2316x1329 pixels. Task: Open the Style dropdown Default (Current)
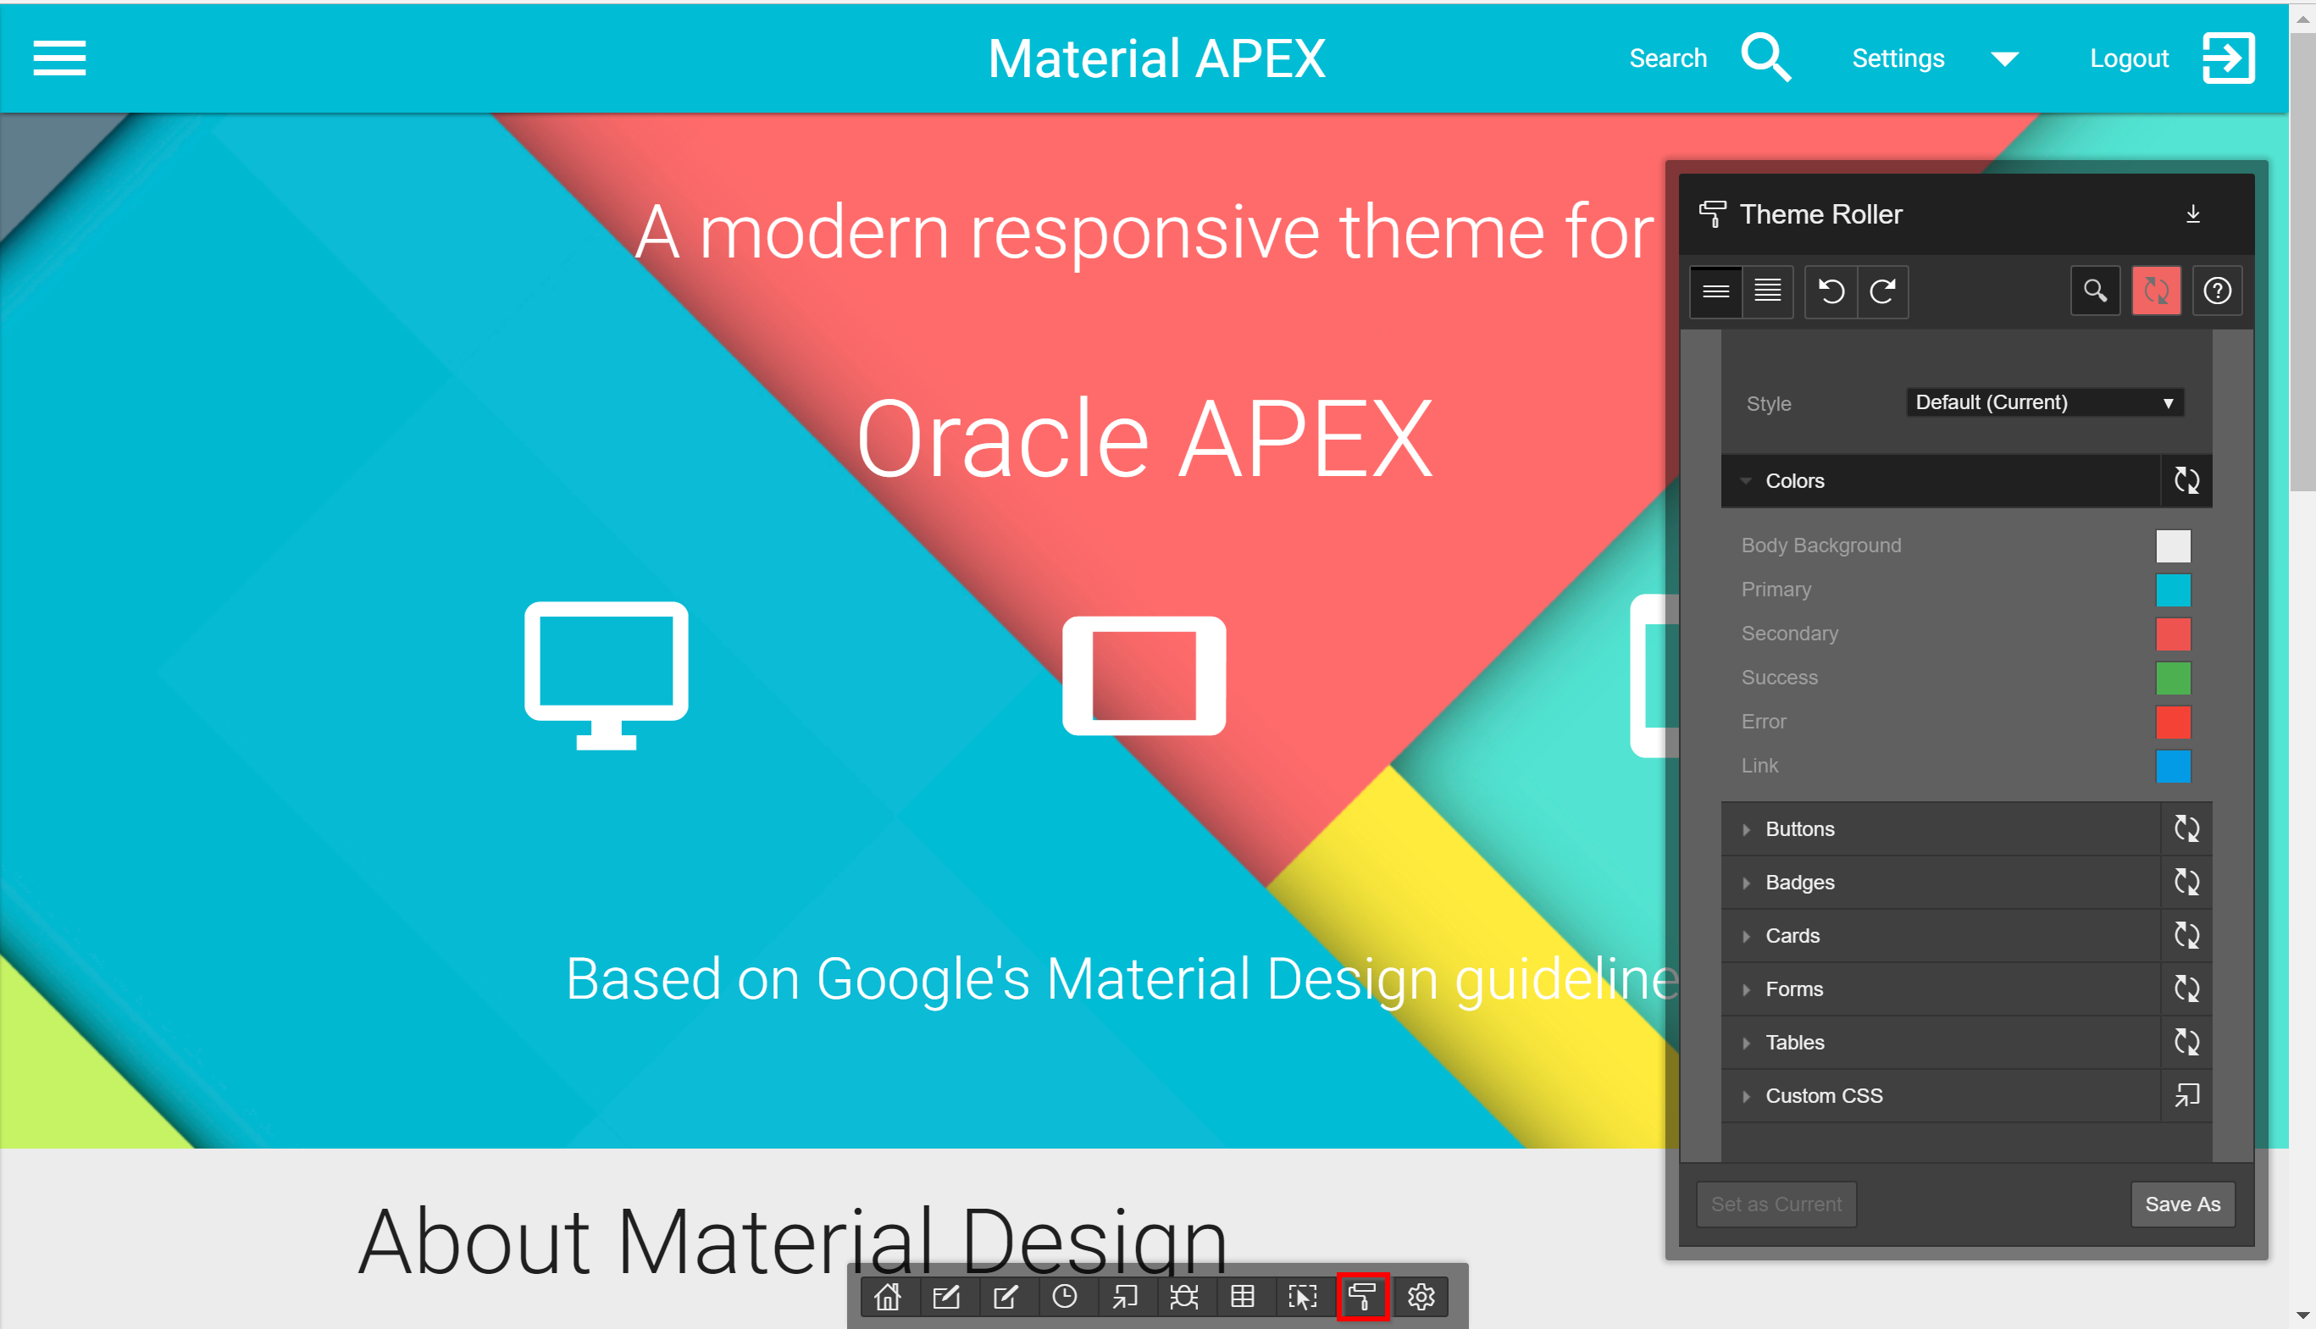point(2044,402)
